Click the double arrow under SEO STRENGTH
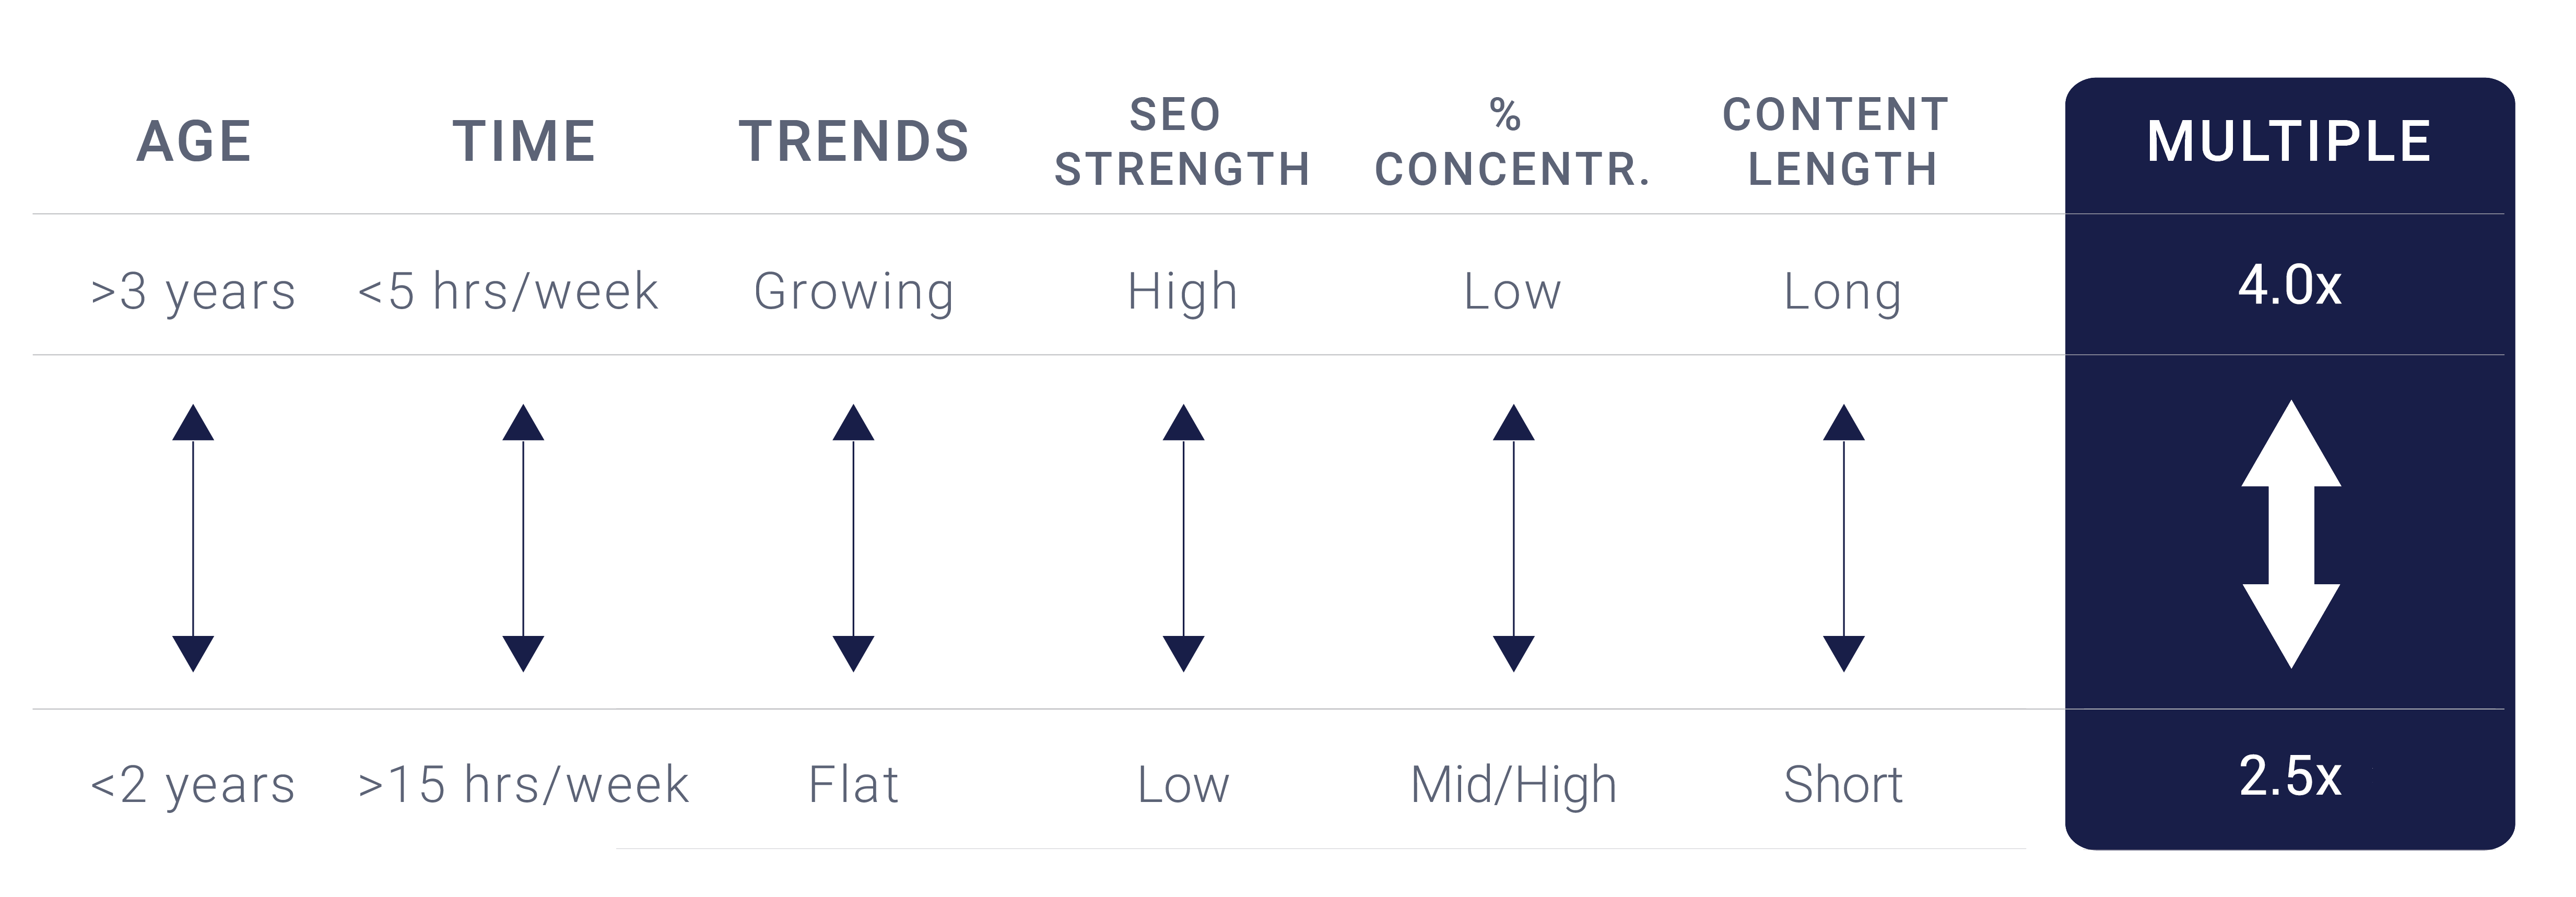 1183,537
